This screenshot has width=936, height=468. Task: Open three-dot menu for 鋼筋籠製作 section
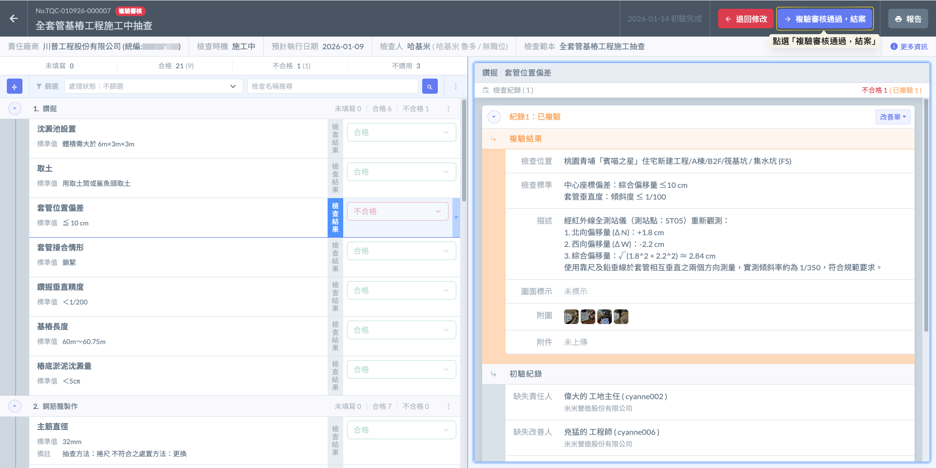coord(448,407)
